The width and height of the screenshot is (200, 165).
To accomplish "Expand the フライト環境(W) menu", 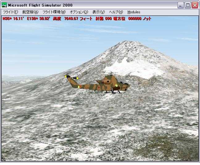I will tap(54, 12).
